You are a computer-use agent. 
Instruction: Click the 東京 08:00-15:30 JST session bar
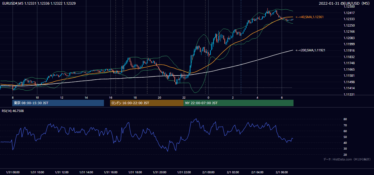pos(58,103)
